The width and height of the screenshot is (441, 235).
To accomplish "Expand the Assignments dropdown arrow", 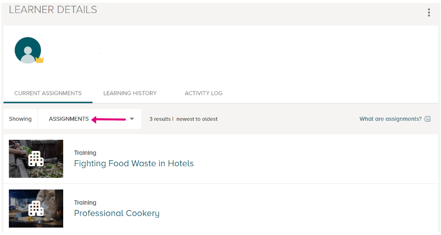I will (132, 119).
